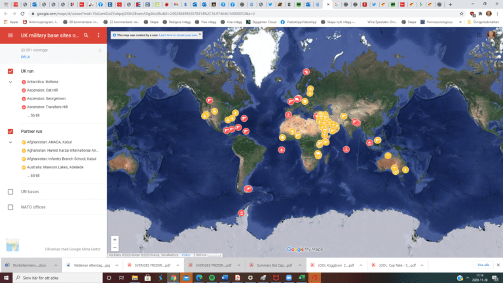This screenshot has width=503, height=283.
Task: Click the red anchor marker in Indian Ocean
Action: pyautogui.click(x=346, y=149)
